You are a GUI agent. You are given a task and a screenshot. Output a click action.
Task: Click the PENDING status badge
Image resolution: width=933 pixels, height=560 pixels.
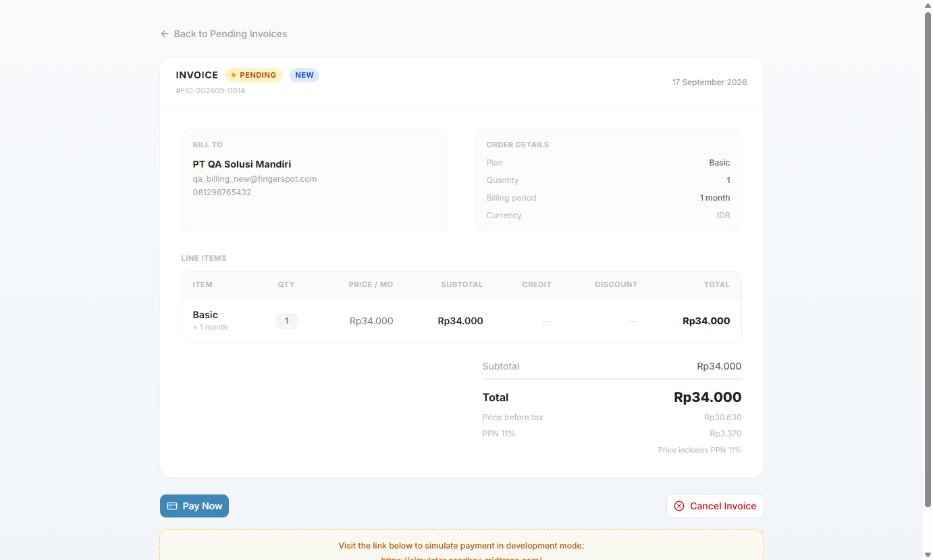tap(254, 75)
